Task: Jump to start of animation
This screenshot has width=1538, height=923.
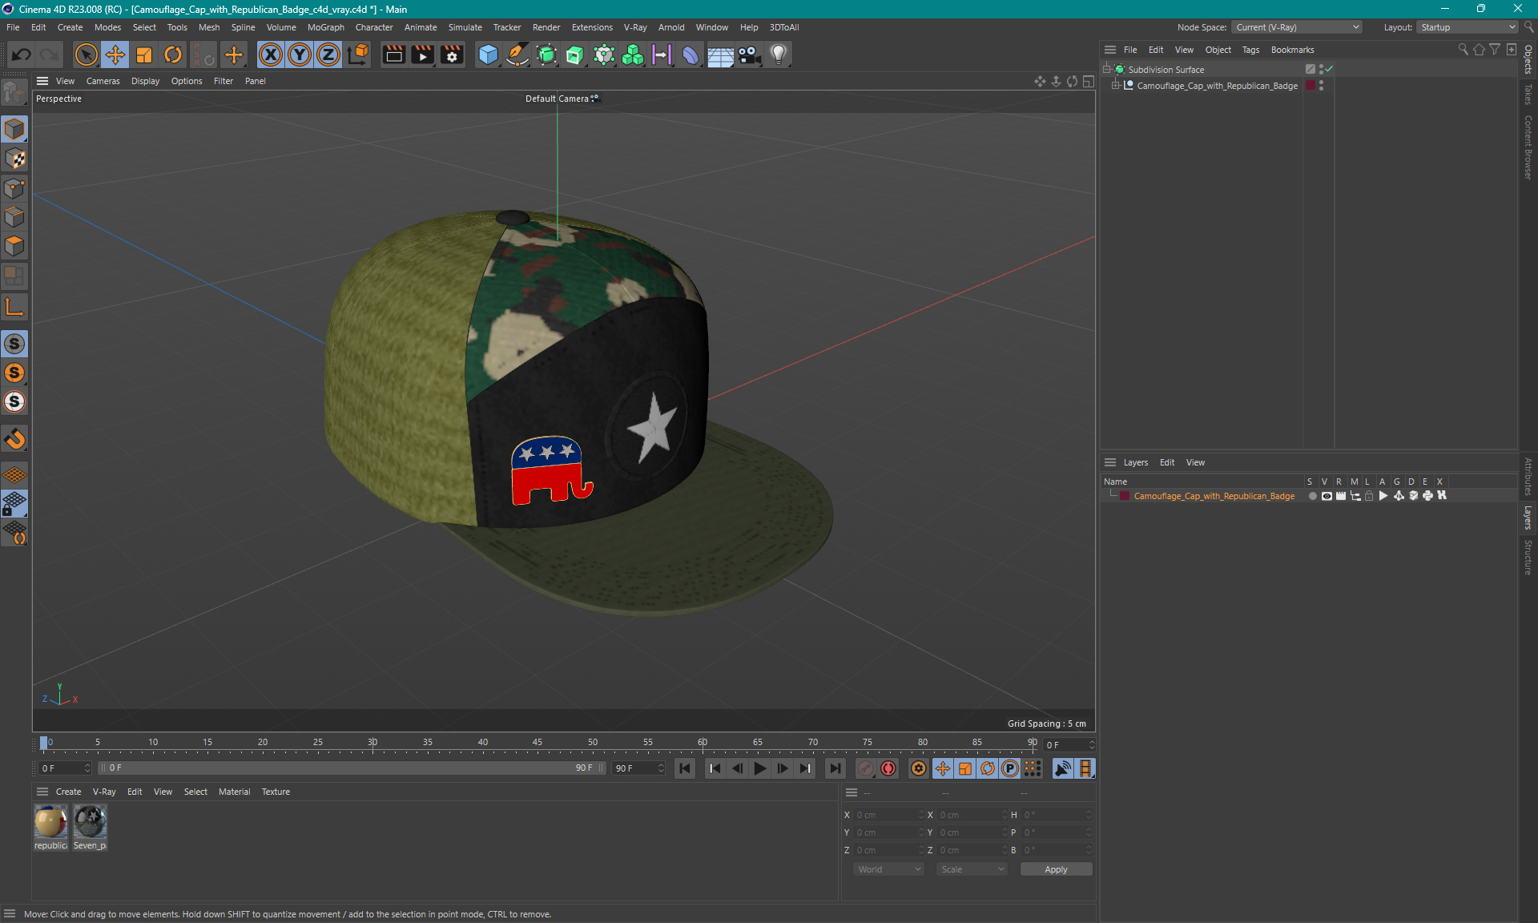Action: [x=685, y=768]
